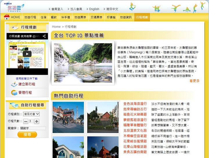The height and width of the screenshot is (158, 209).
Task: Open the 木柵貓空茗遊 itinerary
Action: (x=135, y=136)
